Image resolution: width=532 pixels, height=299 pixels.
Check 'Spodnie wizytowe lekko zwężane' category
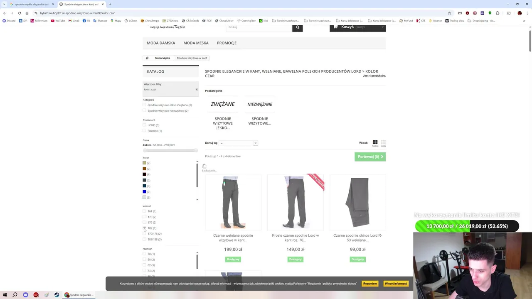pyautogui.click(x=144, y=105)
